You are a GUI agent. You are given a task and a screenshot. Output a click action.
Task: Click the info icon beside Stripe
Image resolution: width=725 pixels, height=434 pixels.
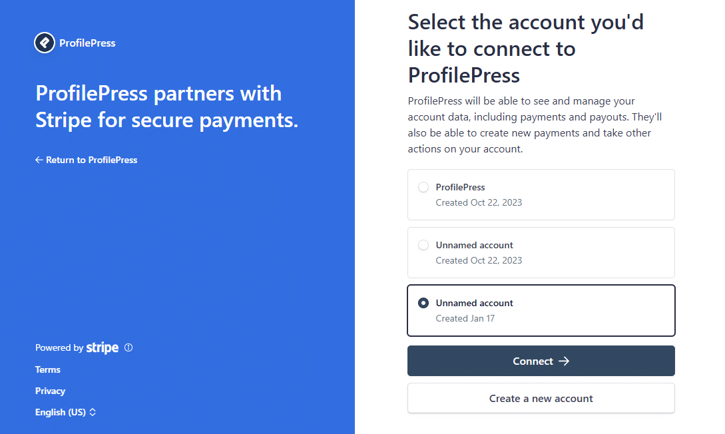(128, 347)
